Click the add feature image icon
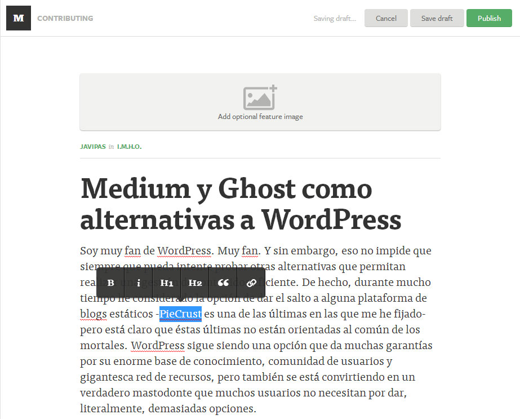520x419 pixels. pyautogui.click(x=260, y=98)
